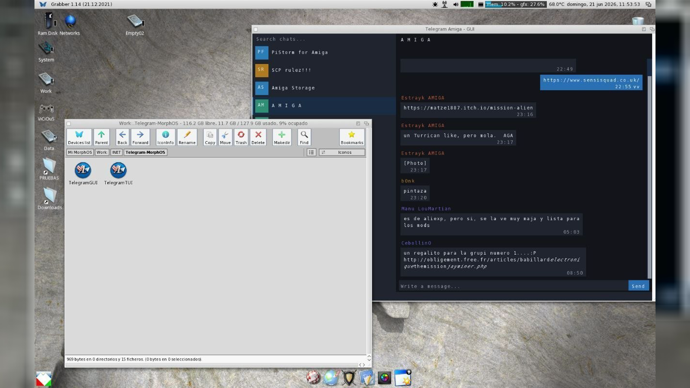Open the PiStorm for Amiga chat
This screenshot has width=690, height=388.
pyautogui.click(x=324, y=52)
